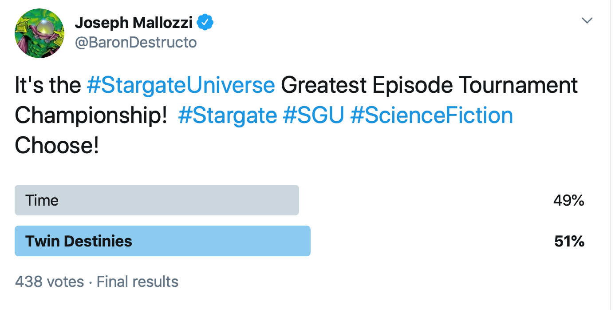The width and height of the screenshot is (615, 310).
Task: Select the Time poll option bar
Action: click(x=157, y=200)
